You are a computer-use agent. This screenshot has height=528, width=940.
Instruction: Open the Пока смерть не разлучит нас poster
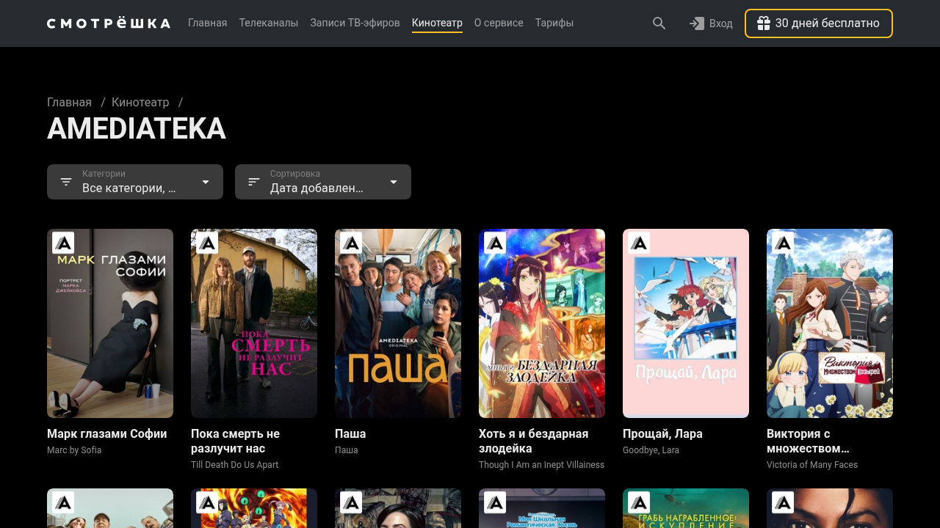click(x=254, y=323)
